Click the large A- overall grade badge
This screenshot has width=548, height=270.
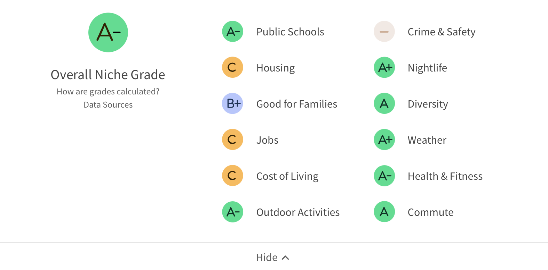(x=108, y=33)
